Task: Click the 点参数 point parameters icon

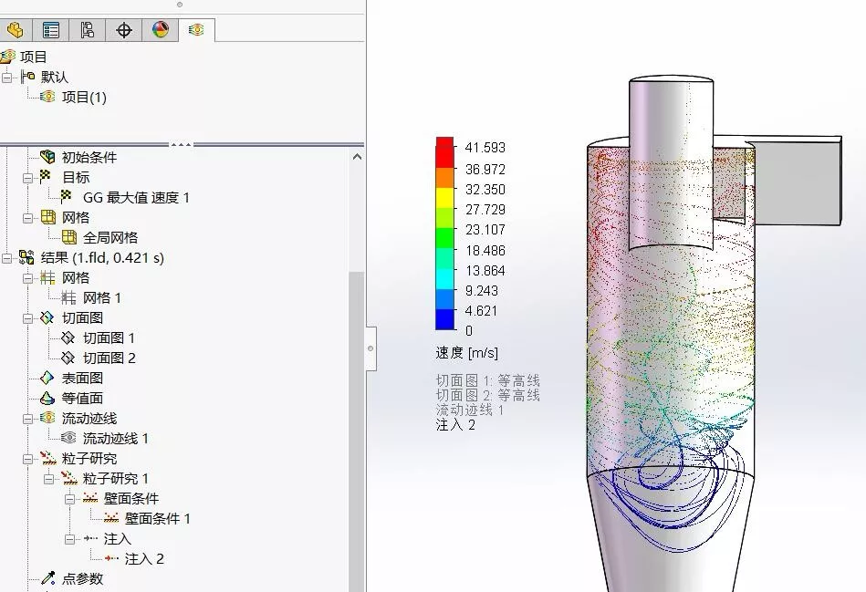Action: (x=48, y=578)
